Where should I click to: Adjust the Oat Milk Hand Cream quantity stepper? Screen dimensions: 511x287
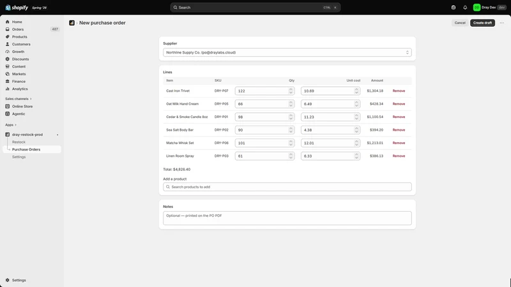tap(291, 104)
